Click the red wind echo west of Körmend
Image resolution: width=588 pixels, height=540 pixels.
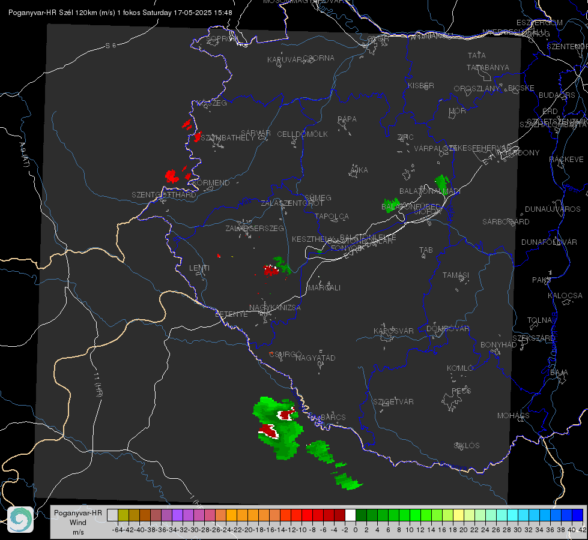pos(172,176)
